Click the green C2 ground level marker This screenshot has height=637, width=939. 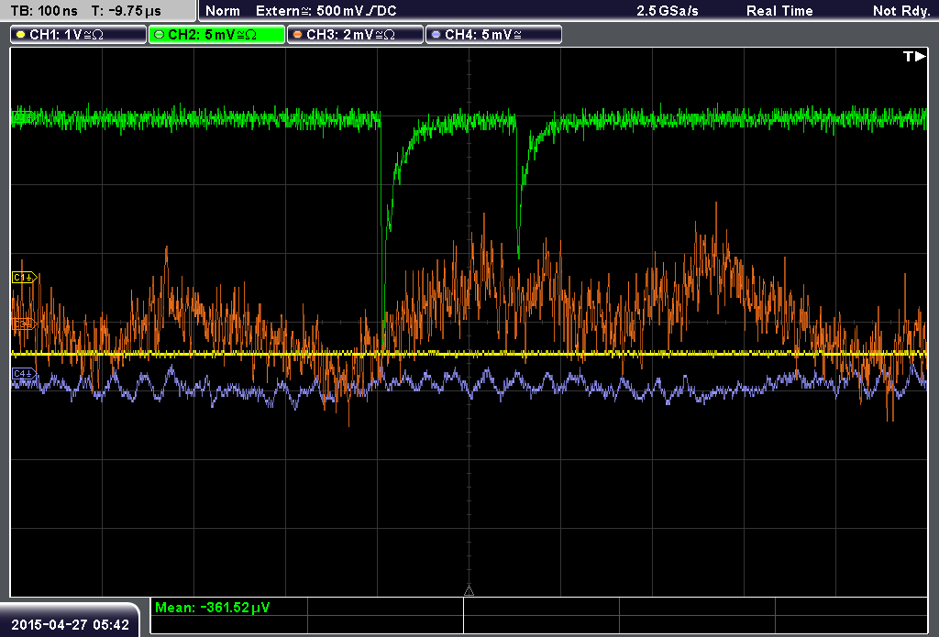[x=23, y=118]
